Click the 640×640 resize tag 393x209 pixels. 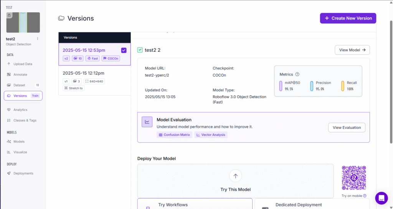pyautogui.click(x=94, y=81)
